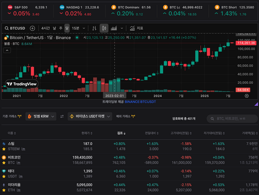Toggle the STEEM favorite star

[x=4, y=149]
